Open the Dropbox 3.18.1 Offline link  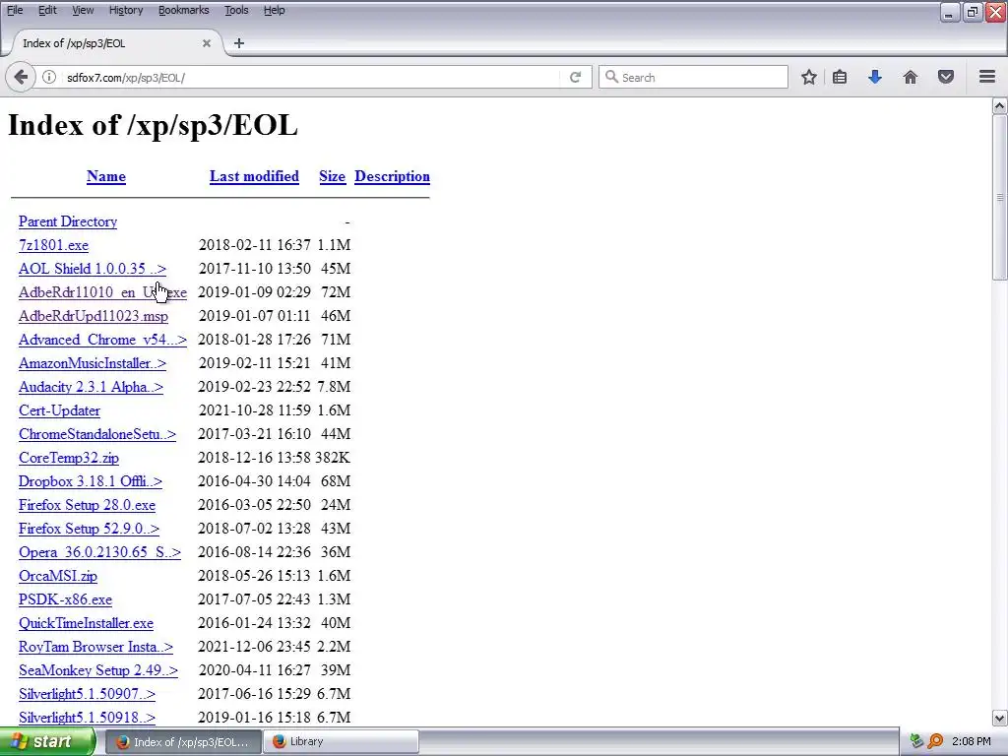pos(90,481)
